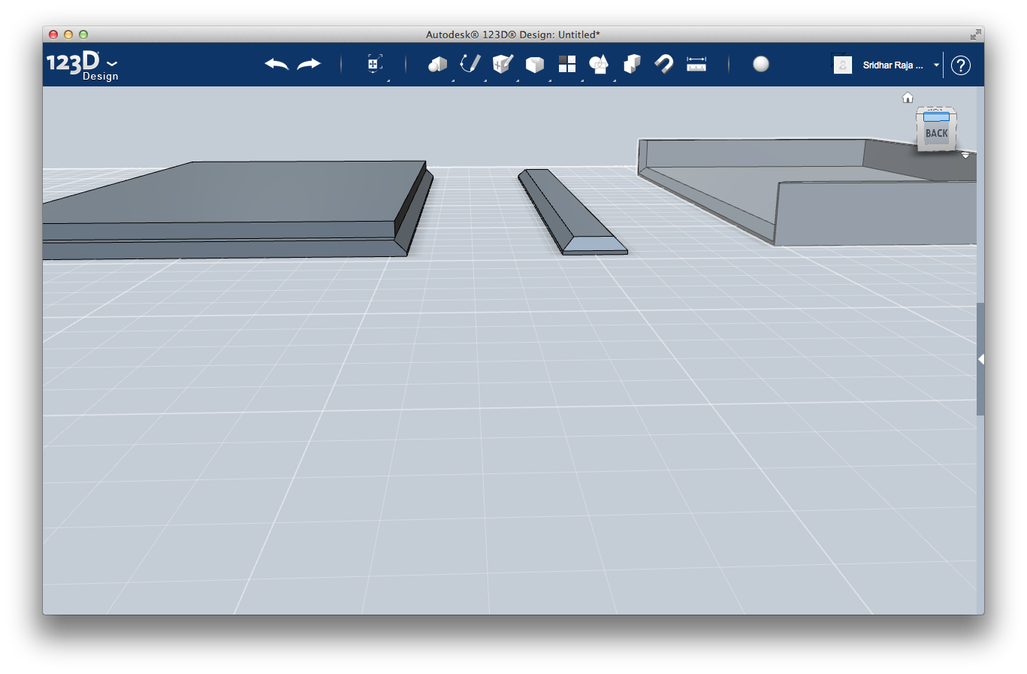Activate the Snap magnet tool
Viewport: 1027px width, 674px height.
click(664, 64)
